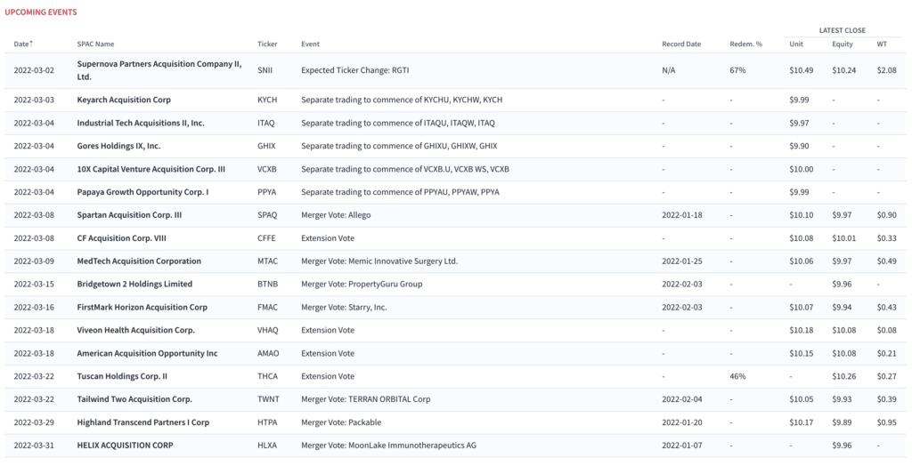Image resolution: width=912 pixels, height=466 pixels.
Task: Select the FMAC ticker cell
Action: coord(267,307)
